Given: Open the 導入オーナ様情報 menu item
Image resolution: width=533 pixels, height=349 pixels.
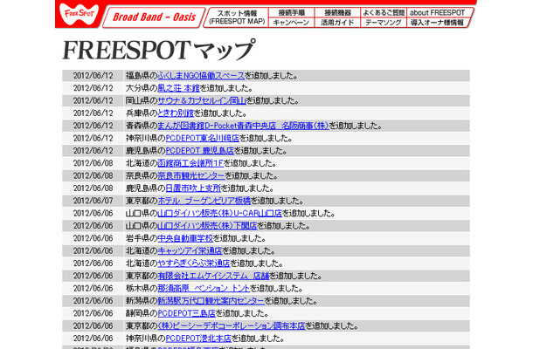Looking at the screenshot, I should [x=437, y=23].
